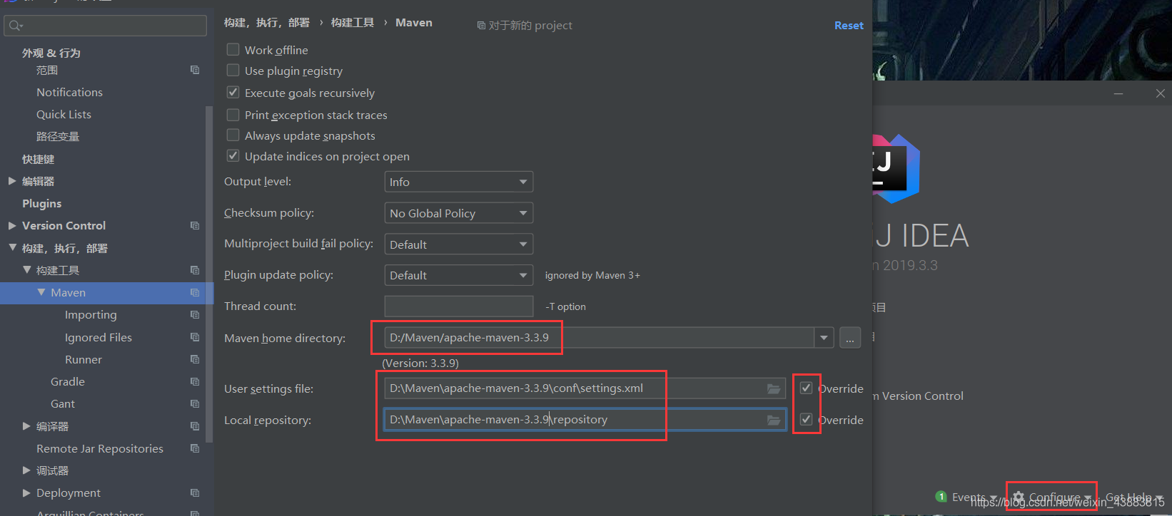Image resolution: width=1172 pixels, height=516 pixels.
Task: Click project-level icon beside Importing
Action: (x=195, y=314)
